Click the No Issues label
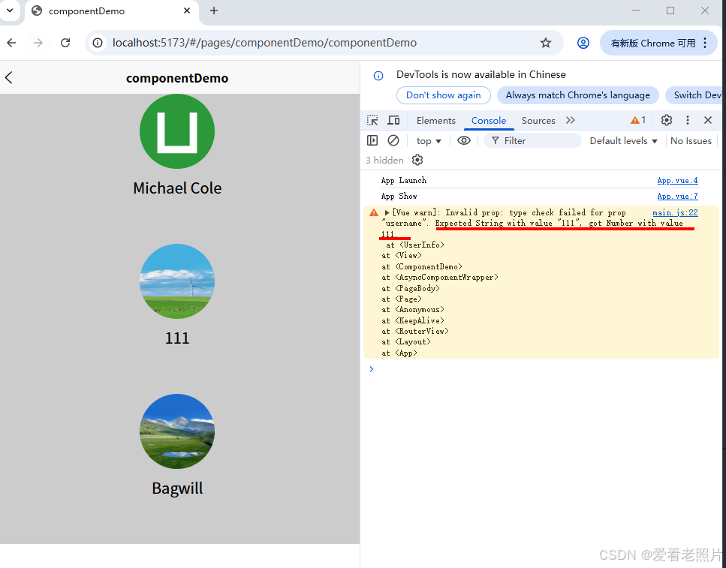Viewport: 726px width, 568px height. [691, 141]
